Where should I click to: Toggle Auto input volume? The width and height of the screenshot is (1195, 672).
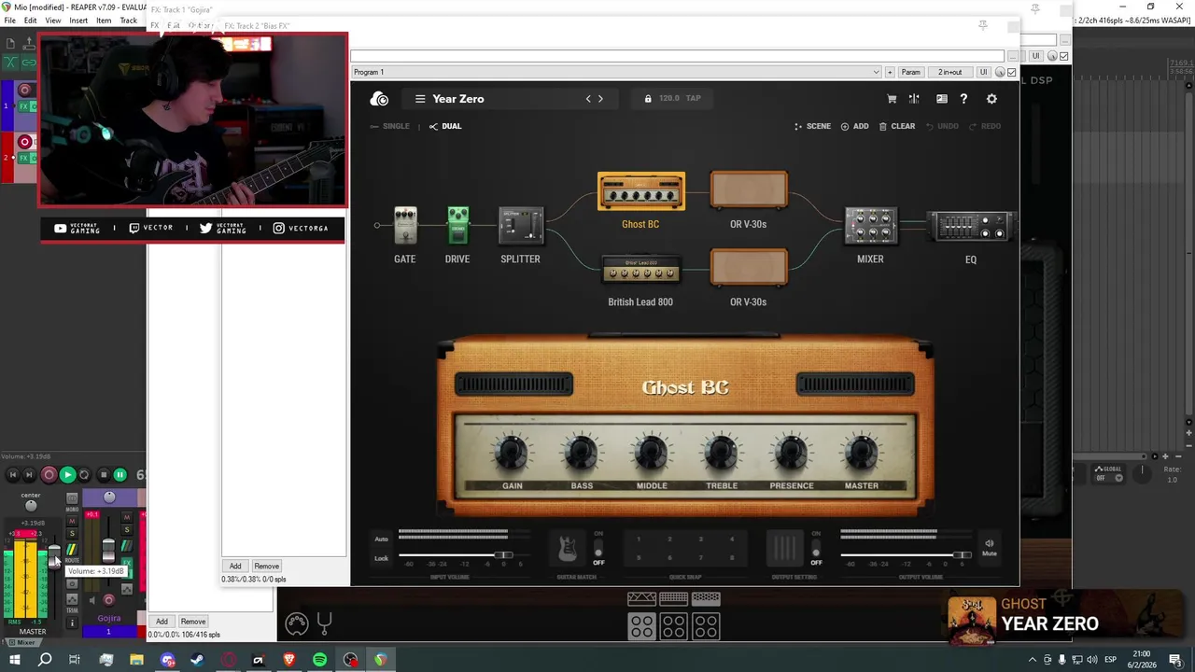coord(381,539)
